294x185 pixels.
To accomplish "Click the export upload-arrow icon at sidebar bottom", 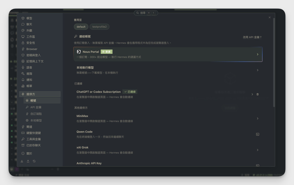I will point(28,161).
